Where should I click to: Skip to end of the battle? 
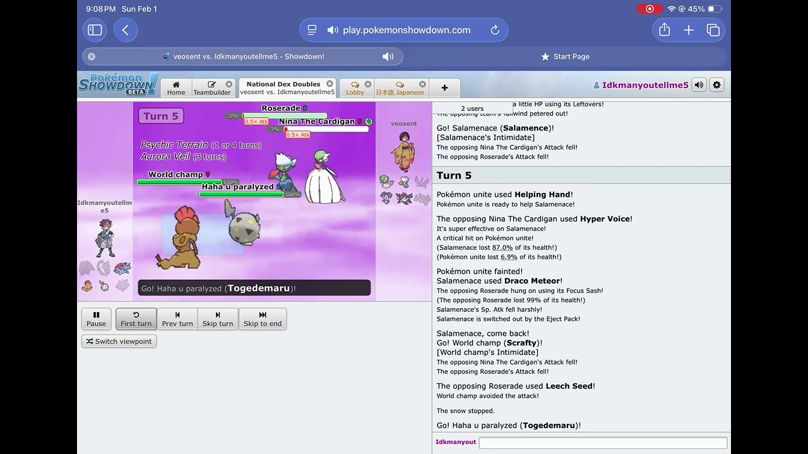pyautogui.click(x=263, y=319)
